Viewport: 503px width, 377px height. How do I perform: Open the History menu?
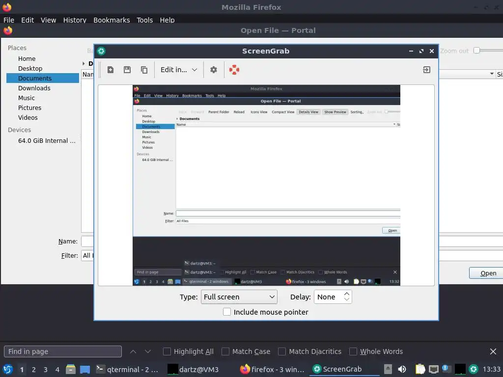pos(75,20)
